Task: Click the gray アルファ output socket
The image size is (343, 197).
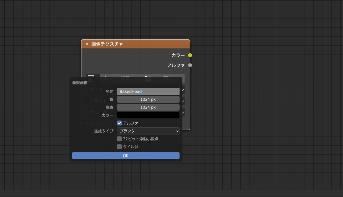Action: 190,65
